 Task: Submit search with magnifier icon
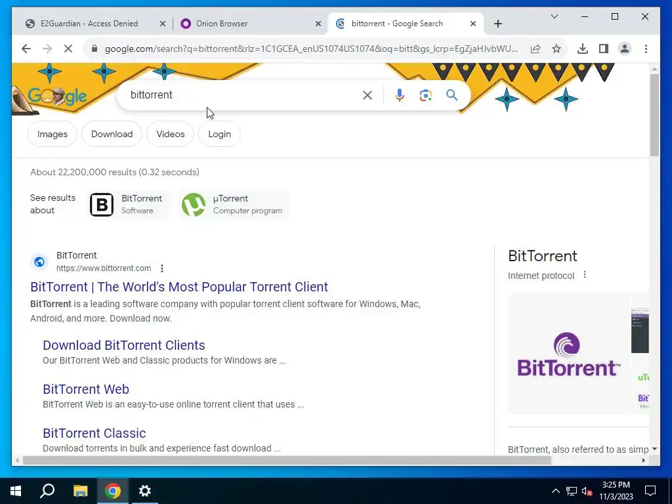coord(451,95)
